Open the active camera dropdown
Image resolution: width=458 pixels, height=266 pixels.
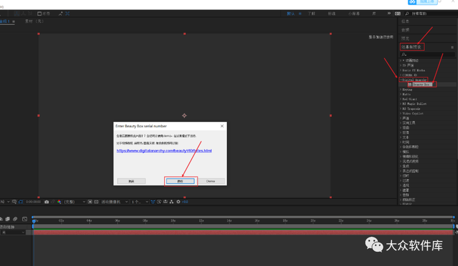114,202
